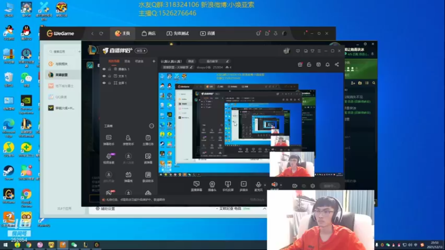Screen dimensions: 445x250
Task: Open the 房管助手 tool in the toolbox
Action: [128, 140]
